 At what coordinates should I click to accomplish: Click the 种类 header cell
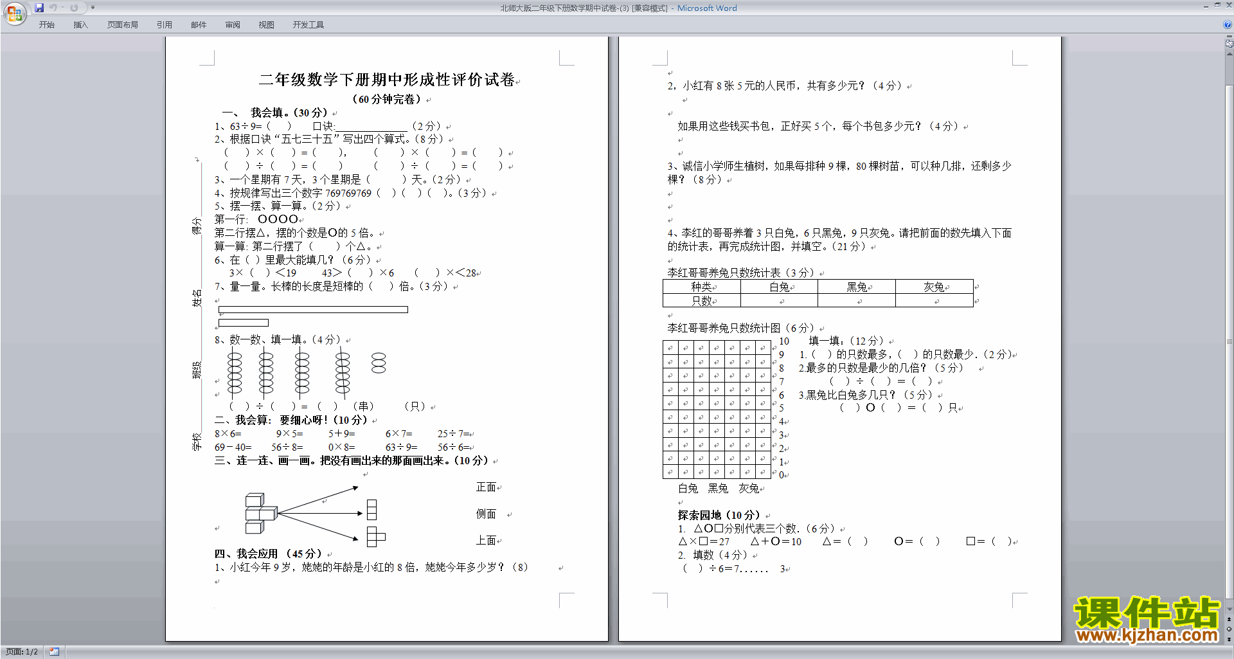pos(702,287)
